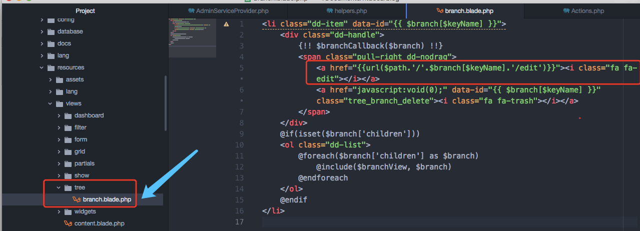640x231 pixels.
Task: Click the assets folder icon
Action: [x=60, y=79]
